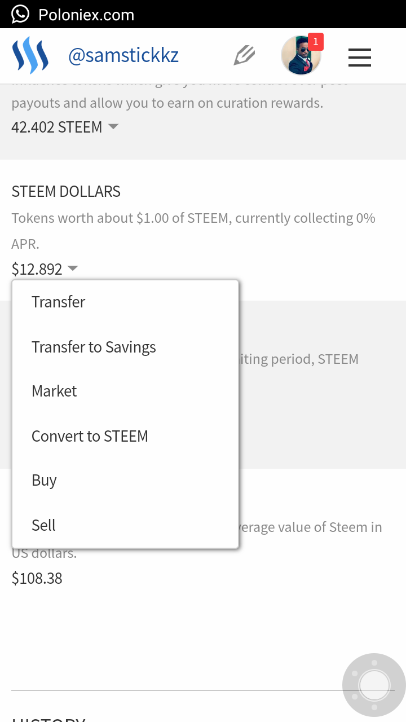The height and width of the screenshot is (722, 406).
Task: Open the Steemit logo home link
Action: pos(30,56)
